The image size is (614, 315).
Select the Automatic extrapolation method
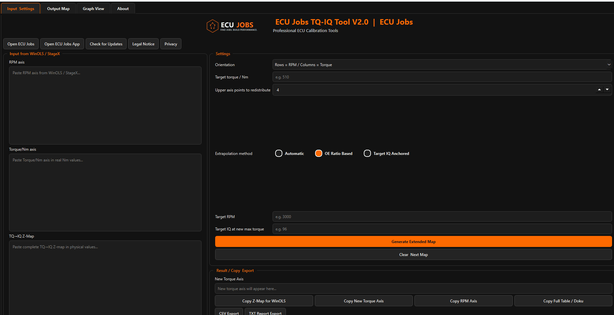coord(289,154)
